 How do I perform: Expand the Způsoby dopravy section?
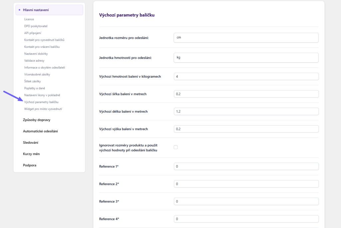tap(37, 120)
